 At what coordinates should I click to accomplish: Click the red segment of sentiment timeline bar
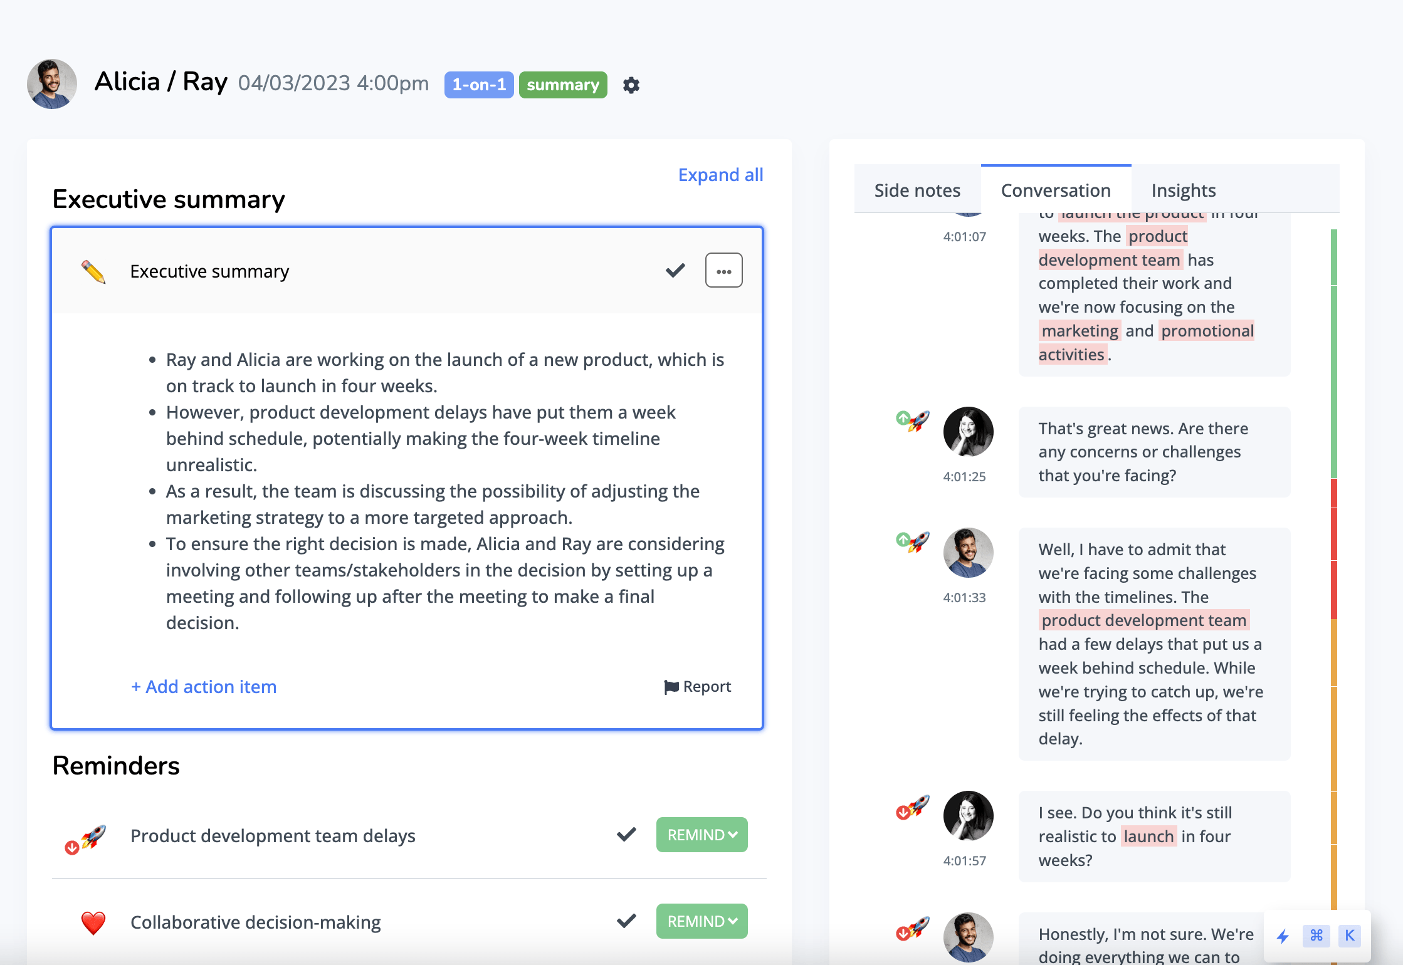tap(1334, 549)
